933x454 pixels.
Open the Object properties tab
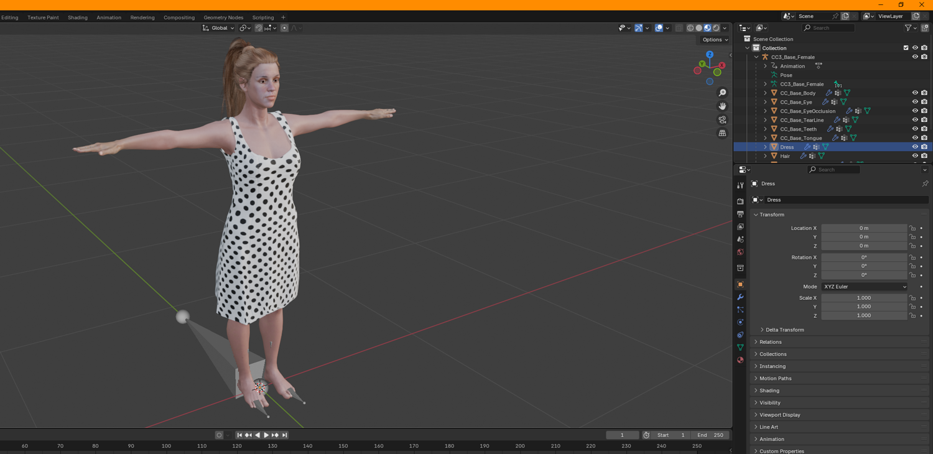[740, 284]
